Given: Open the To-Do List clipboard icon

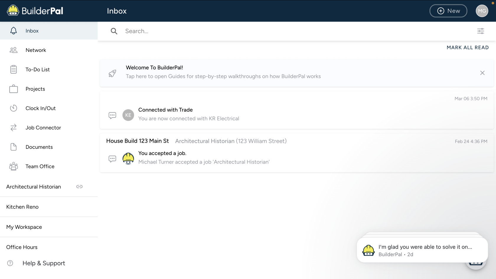Looking at the screenshot, I should coord(14,69).
